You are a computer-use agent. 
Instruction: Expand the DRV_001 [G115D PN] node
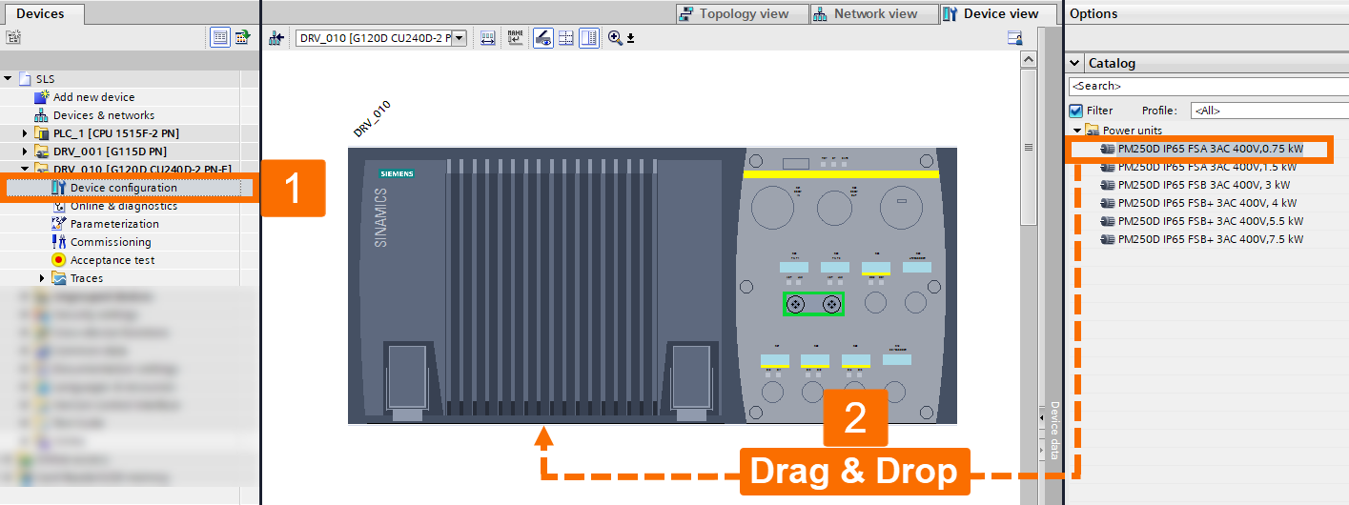tap(26, 151)
